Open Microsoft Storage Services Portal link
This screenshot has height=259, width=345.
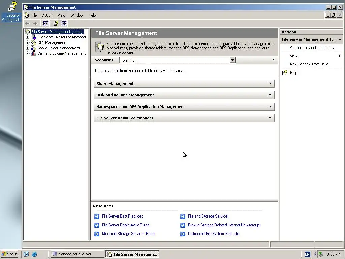[128, 234]
